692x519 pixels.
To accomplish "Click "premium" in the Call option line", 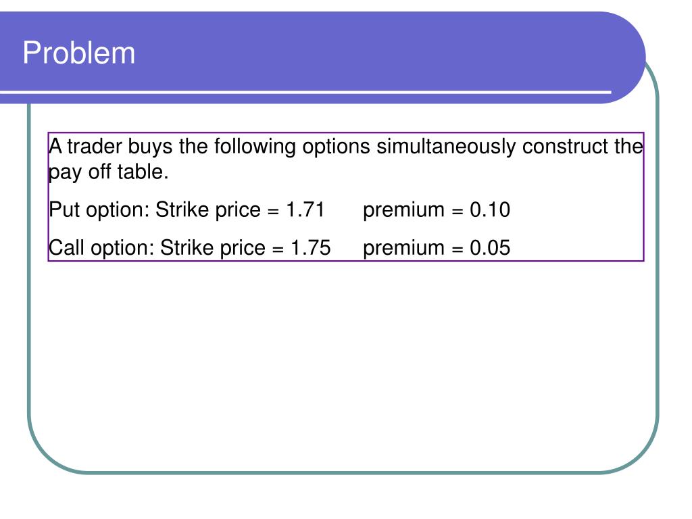I will point(404,249).
